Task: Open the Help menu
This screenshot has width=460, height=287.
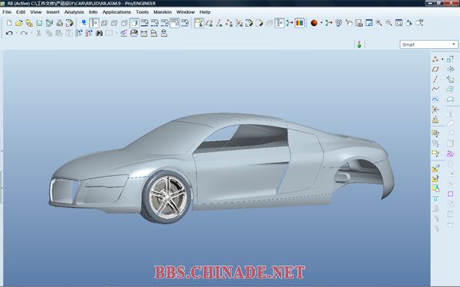Action: (205, 12)
